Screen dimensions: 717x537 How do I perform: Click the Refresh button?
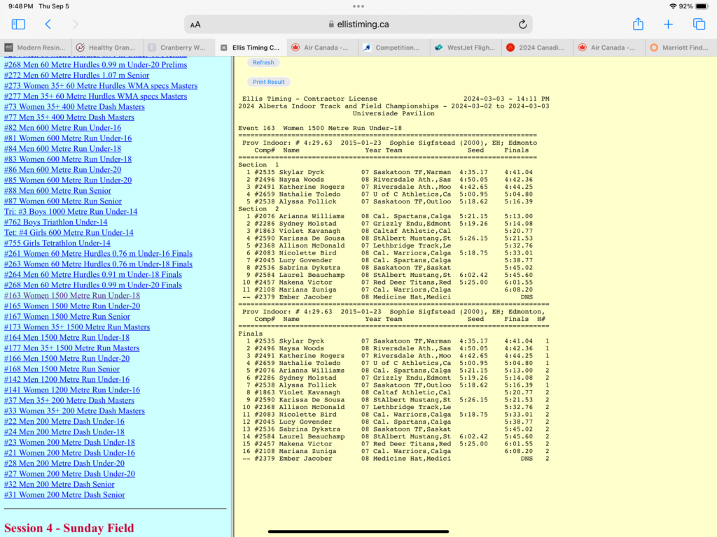[263, 62]
